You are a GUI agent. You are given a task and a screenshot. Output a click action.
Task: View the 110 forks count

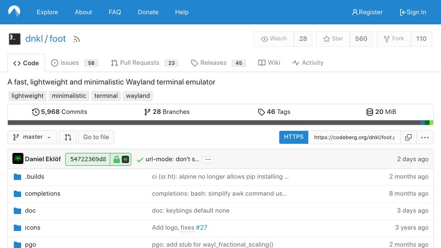pyautogui.click(x=421, y=39)
